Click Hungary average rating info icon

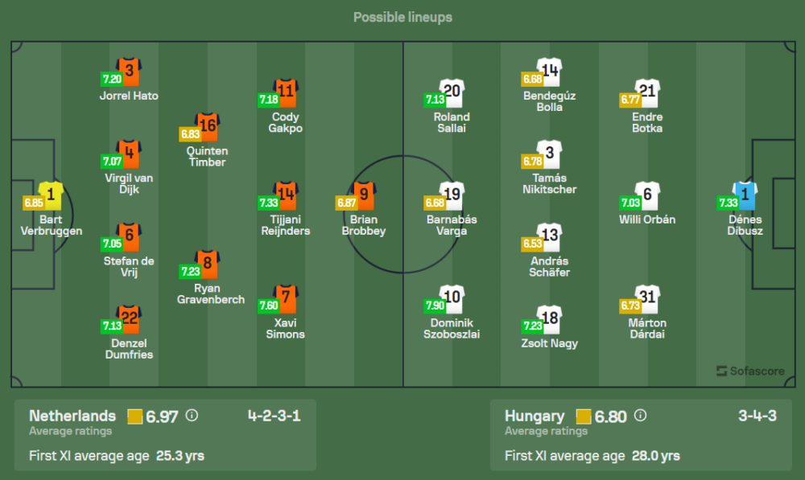640,416
